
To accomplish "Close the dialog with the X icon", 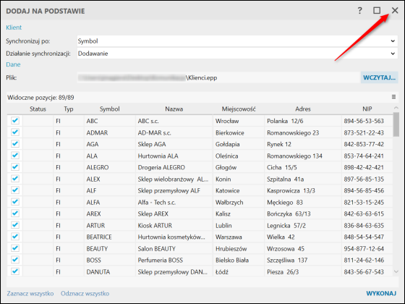I will click(x=395, y=10).
